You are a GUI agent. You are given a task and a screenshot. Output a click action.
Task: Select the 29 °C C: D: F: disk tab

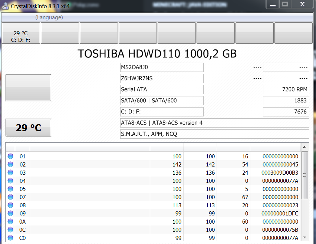point(21,33)
